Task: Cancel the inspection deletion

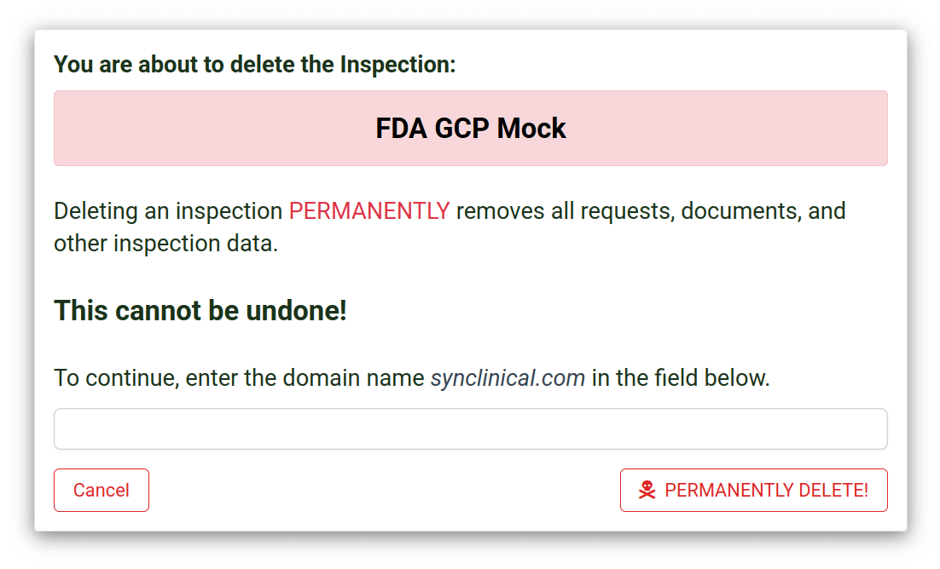Action: coord(102,490)
